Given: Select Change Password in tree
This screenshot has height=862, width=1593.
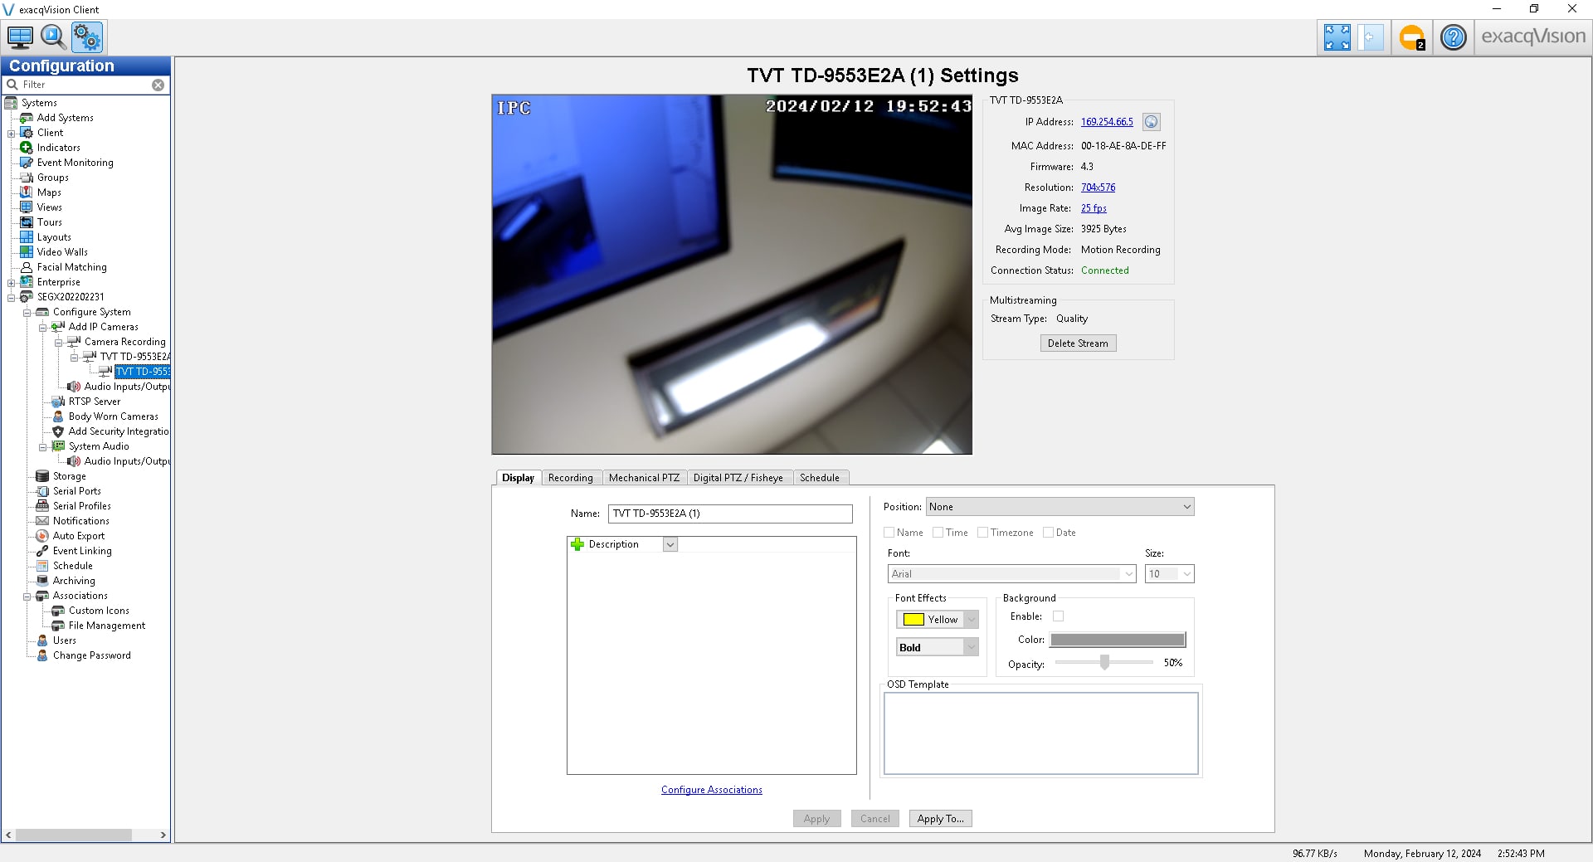Looking at the screenshot, I should pyautogui.click(x=92, y=655).
